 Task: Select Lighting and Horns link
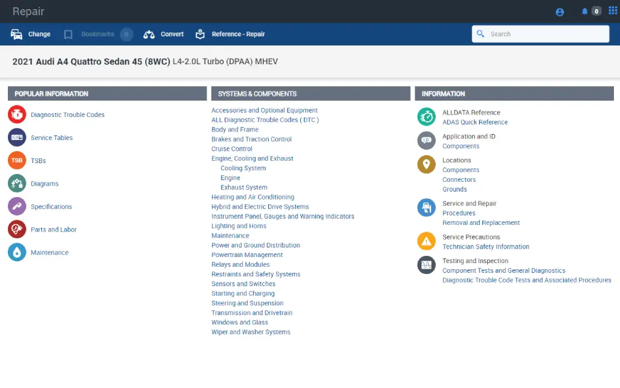point(239,226)
